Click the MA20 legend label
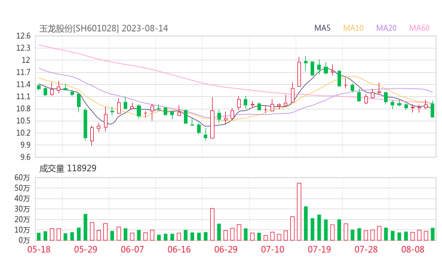This screenshot has height=263, width=442. [386, 28]
